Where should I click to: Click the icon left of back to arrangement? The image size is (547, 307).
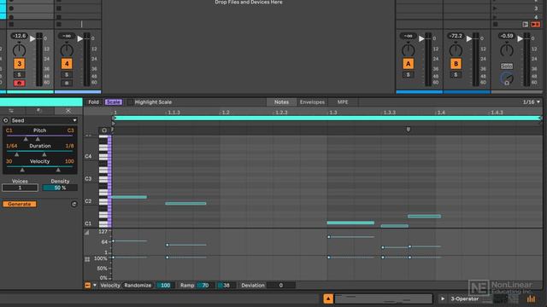point(525,24)
